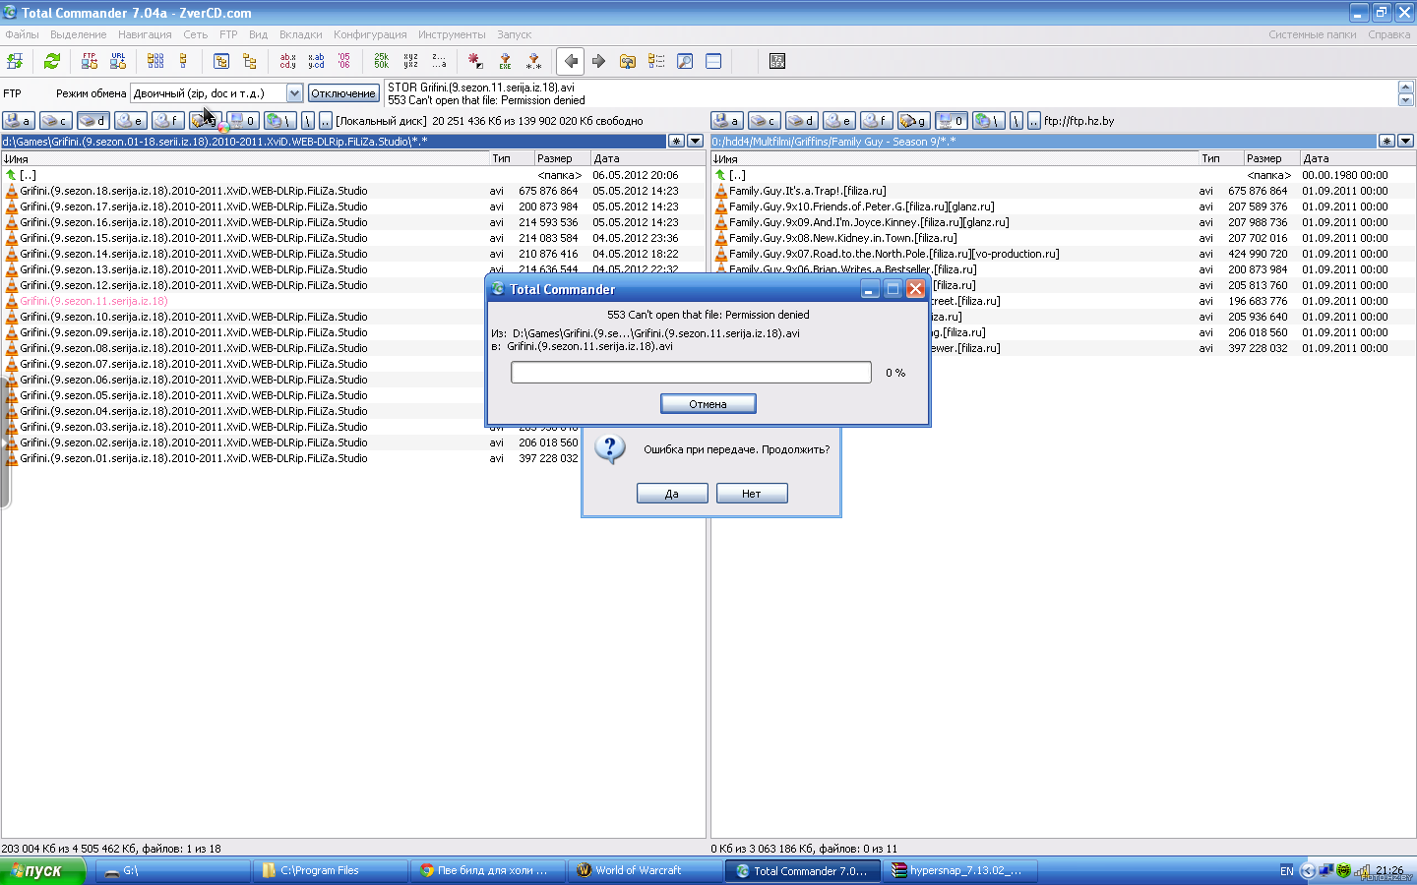Open the FTP connect toolbar icon
This screenshot has height=885, width=1417.
click(x=90, y=61)
